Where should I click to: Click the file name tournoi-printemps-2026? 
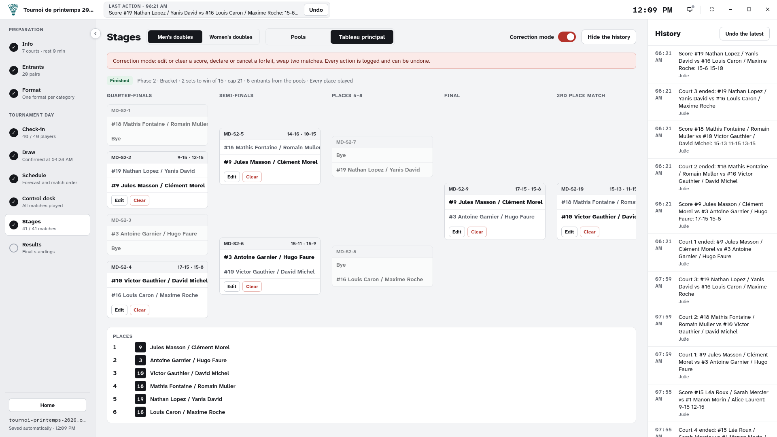pos(47,420)
